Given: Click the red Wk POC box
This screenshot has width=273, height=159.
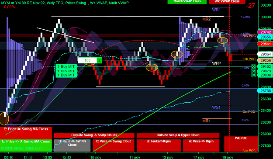Looking at the screenshot, I should (x=241, y=144).
